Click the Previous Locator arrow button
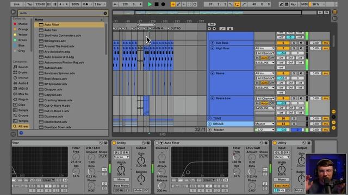 pos(209,29)
